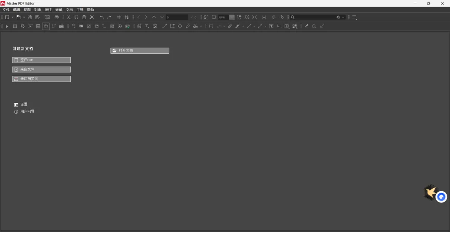450x232 pixels.
Task: Click the 来自扫描仪 button
Action: click(41, 79)
